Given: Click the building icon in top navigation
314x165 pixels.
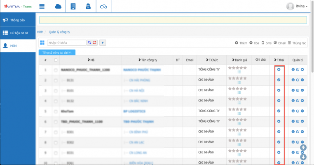Looking at the screenshot, I should click(x=73, y=6).
